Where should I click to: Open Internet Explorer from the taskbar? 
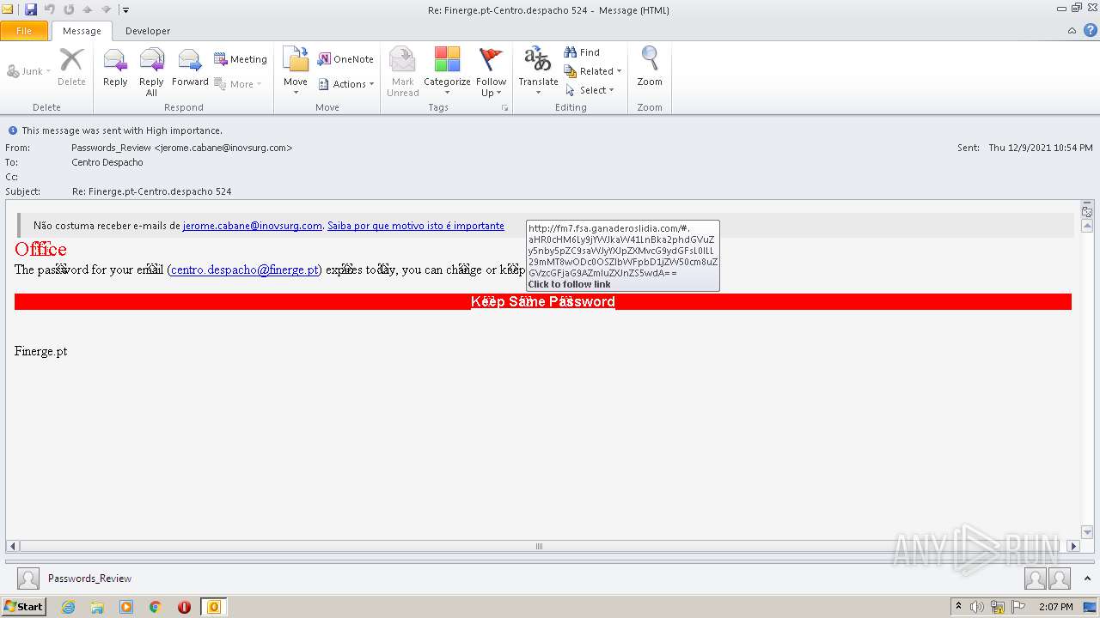[68, 607]
